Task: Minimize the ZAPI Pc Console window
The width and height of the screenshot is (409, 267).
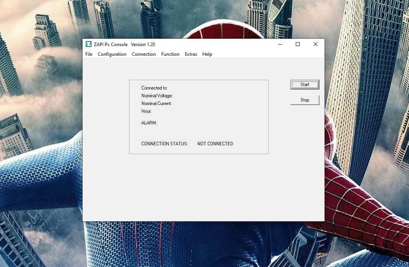Action: click(280, 44)
